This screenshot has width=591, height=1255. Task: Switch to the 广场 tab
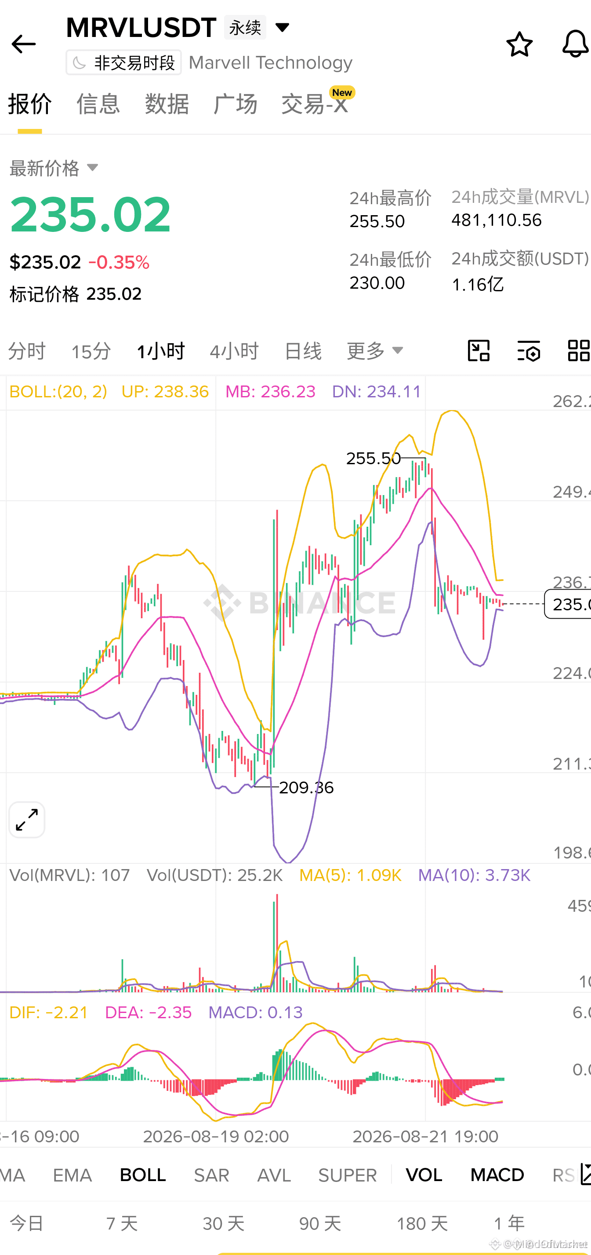[x=236, y=104]
